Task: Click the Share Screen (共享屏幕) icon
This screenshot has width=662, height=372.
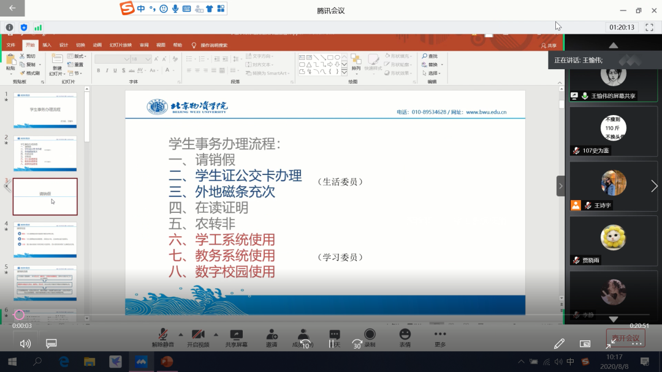Action: pos(236,337)
